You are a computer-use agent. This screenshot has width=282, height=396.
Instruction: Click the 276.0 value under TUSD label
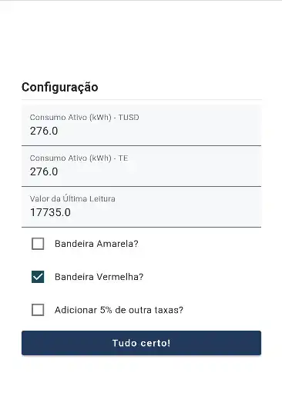[x=44, y=131]
